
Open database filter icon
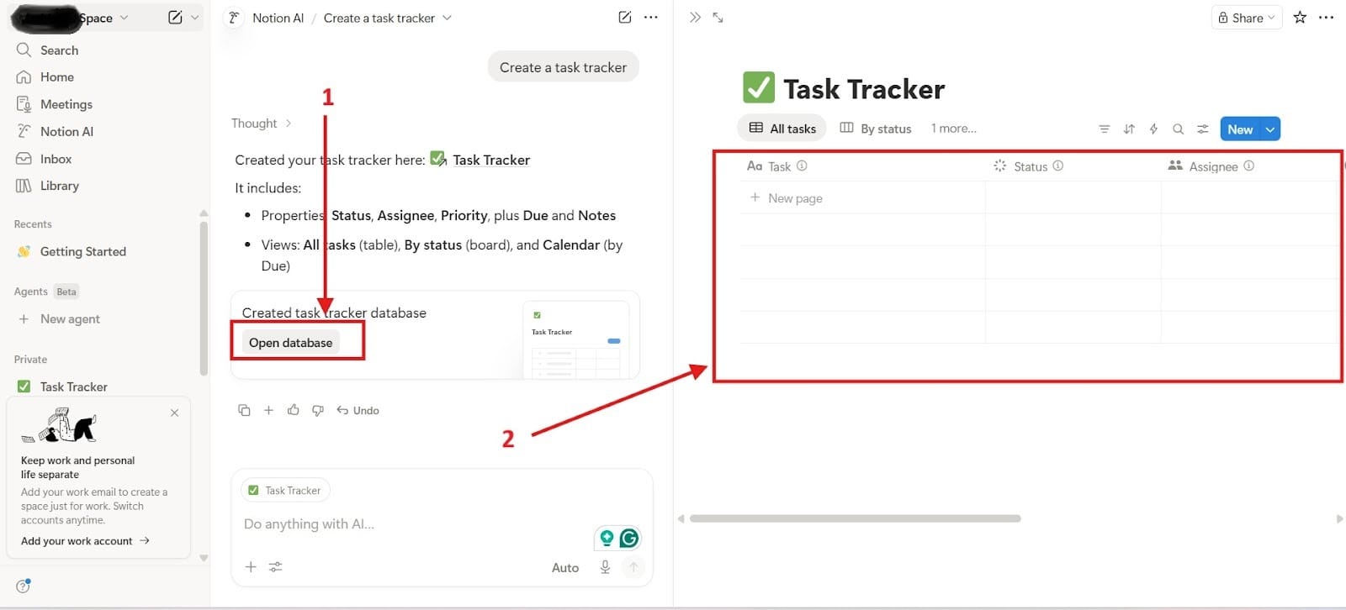(x=1105, y=129)
